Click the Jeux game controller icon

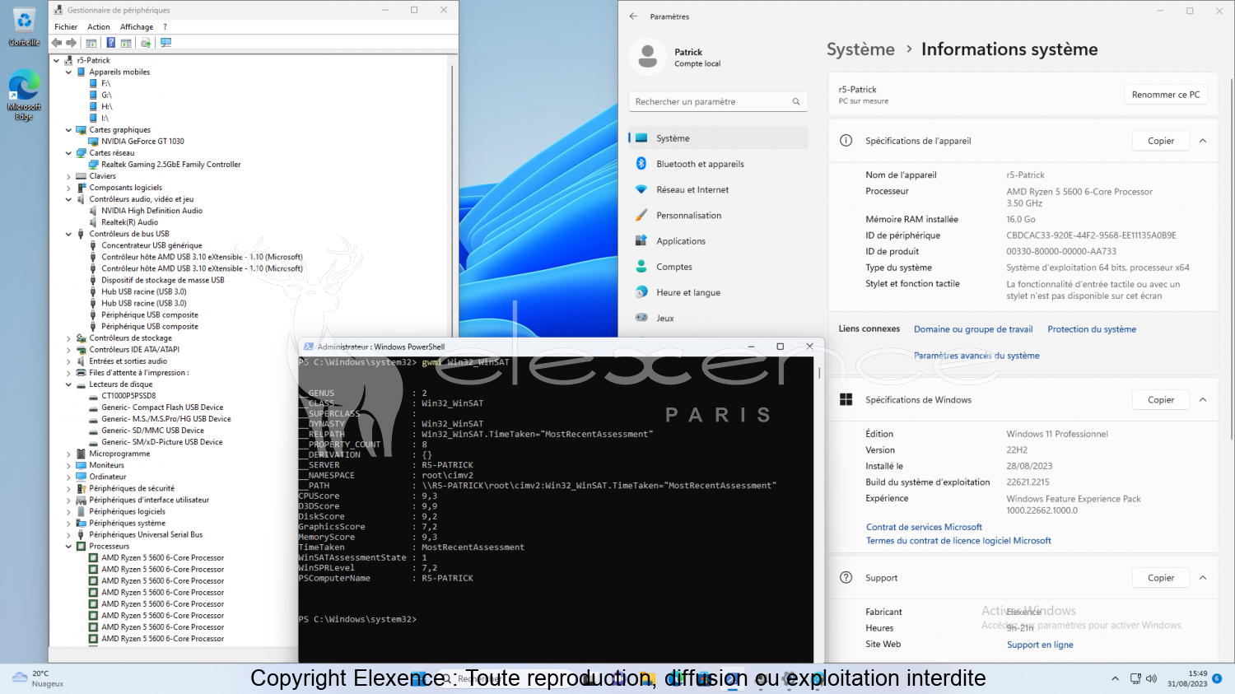(x=641, y=318)
